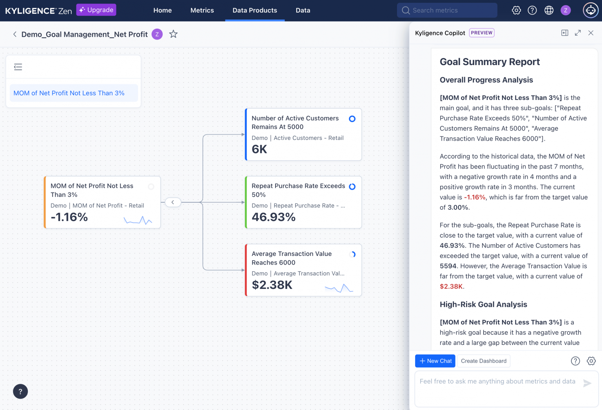Image resolution: width=602 pixels, height=410 pixels.
Task: Collapse the sub-goals via the chevron on MOM node
Action: tap(173, 202)
